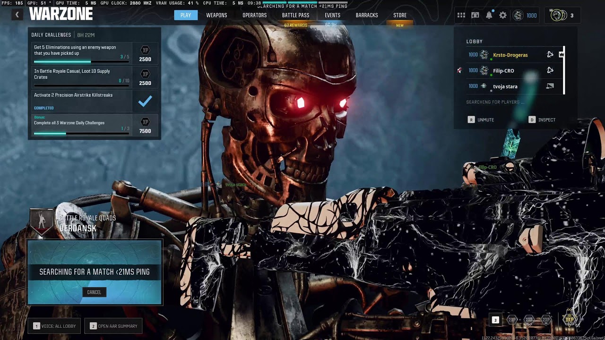Image resolution: width=605 pixels, height=340 pixels.
Task: Click the party leader crown icon
Action: [x=562, y=54]
